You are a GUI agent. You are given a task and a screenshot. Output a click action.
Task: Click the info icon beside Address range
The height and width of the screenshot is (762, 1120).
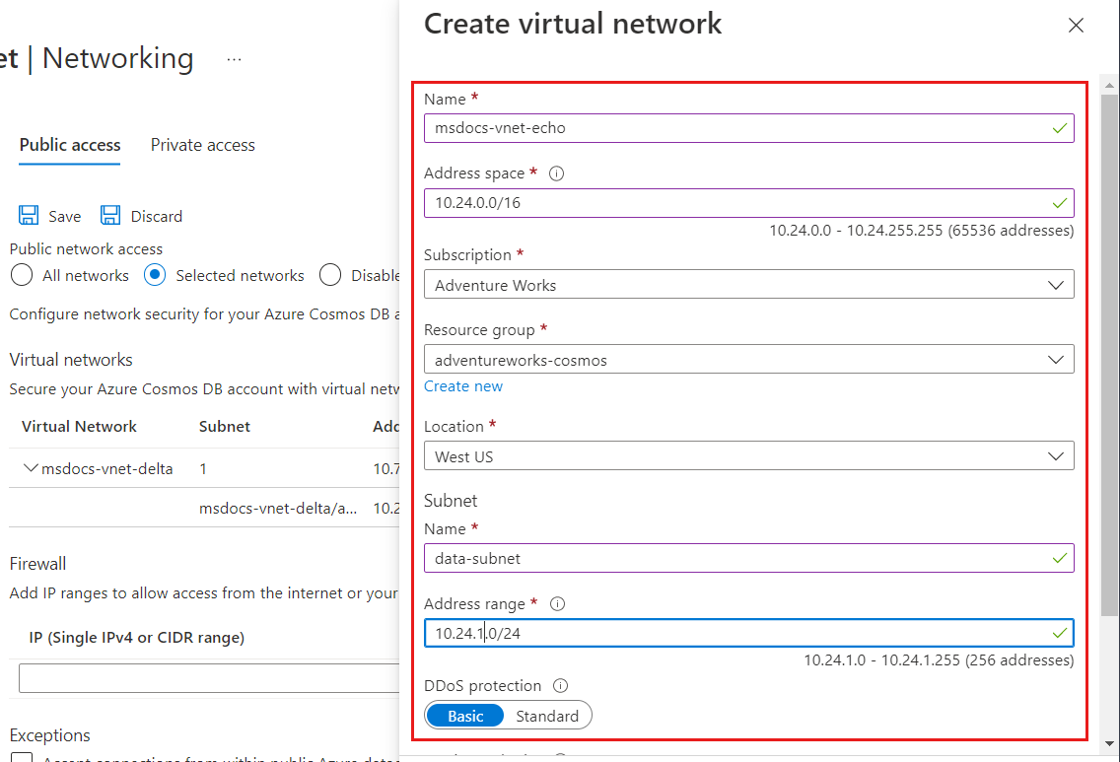tap(560, 603)
